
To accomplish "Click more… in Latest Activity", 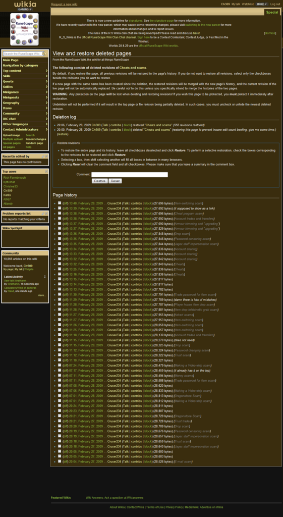I will tap(42, 295).
